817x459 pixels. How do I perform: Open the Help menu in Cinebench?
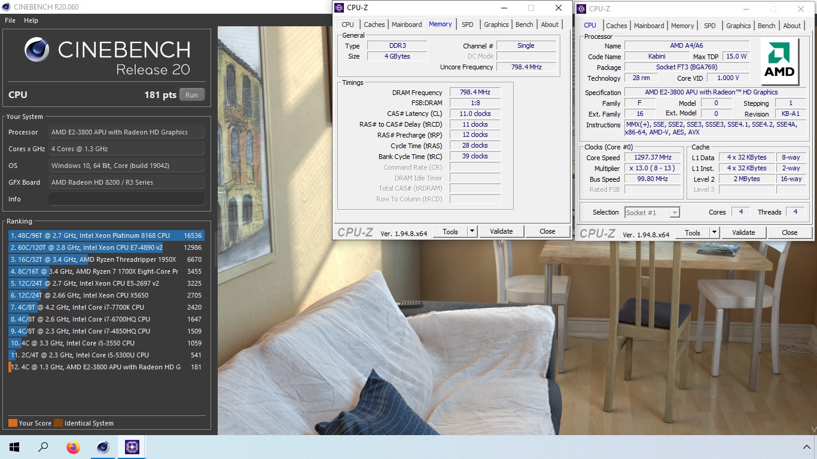pyautogui.click(x=31, y=20)
